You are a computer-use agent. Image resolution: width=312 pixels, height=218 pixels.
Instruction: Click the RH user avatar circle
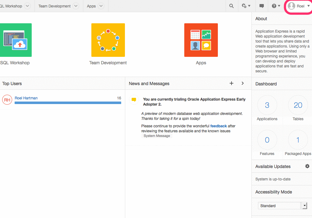[x=7, y=100]
